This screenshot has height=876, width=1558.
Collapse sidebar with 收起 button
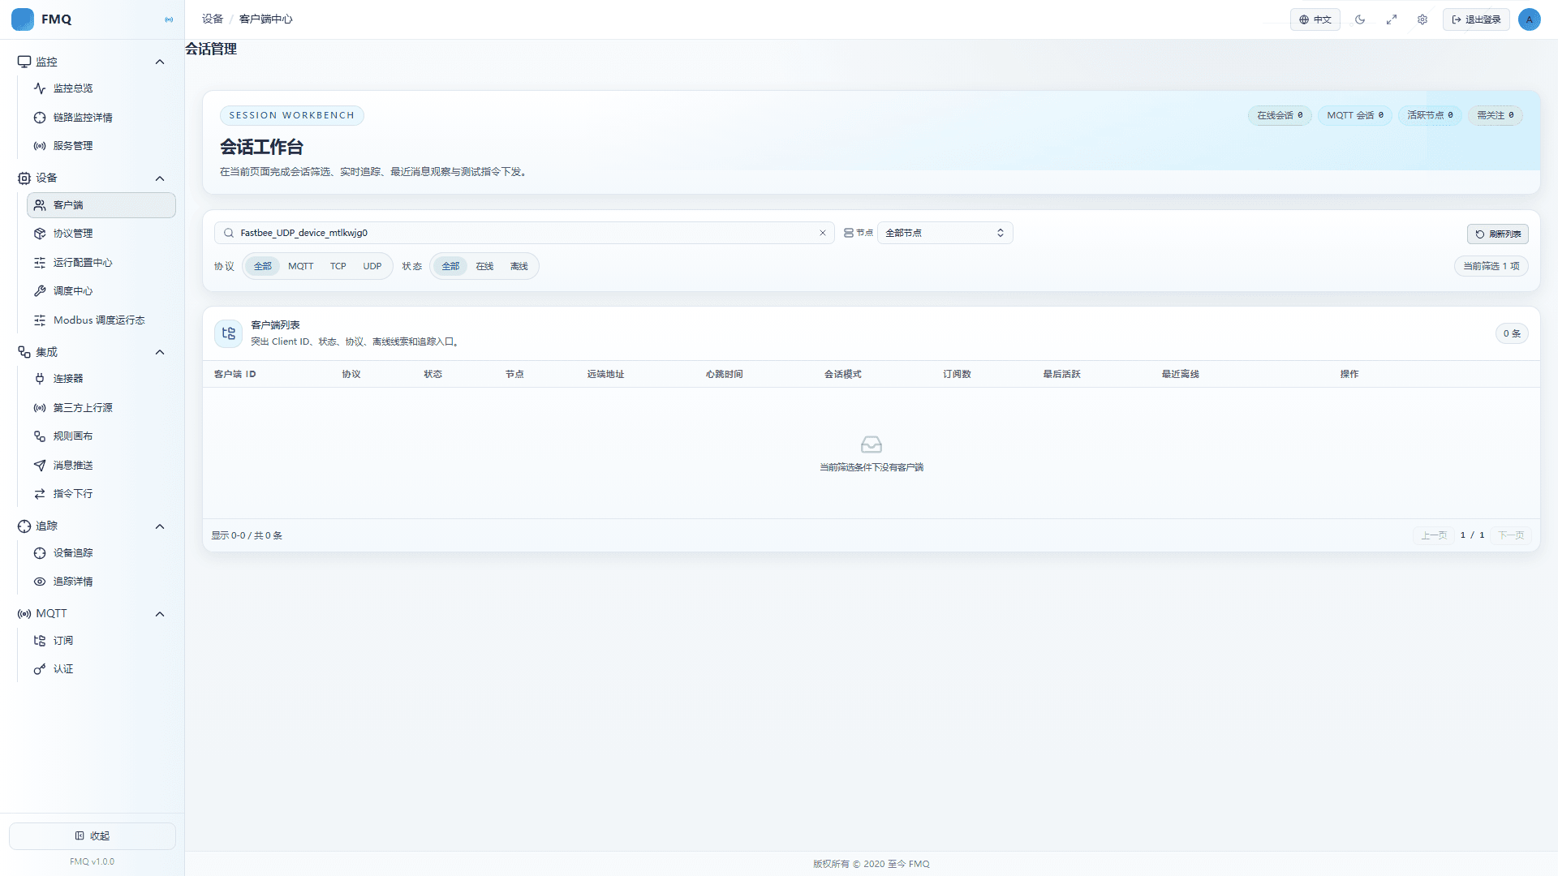click(93, 836)
